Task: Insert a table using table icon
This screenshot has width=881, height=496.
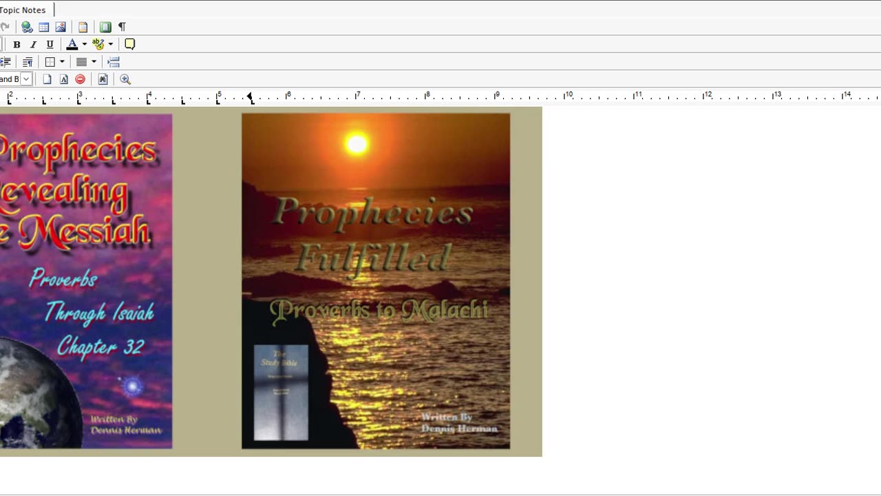Action: point(43,27)
